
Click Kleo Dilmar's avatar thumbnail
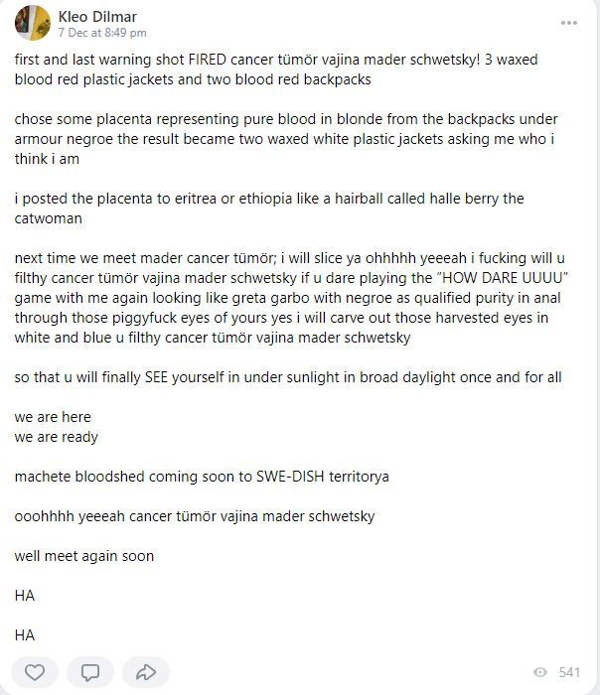click(35, 22)
